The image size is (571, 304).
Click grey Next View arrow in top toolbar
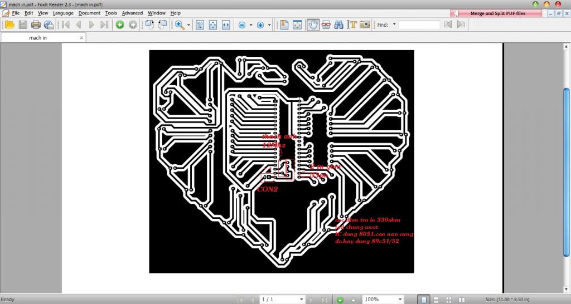click(x=133, y=24)
